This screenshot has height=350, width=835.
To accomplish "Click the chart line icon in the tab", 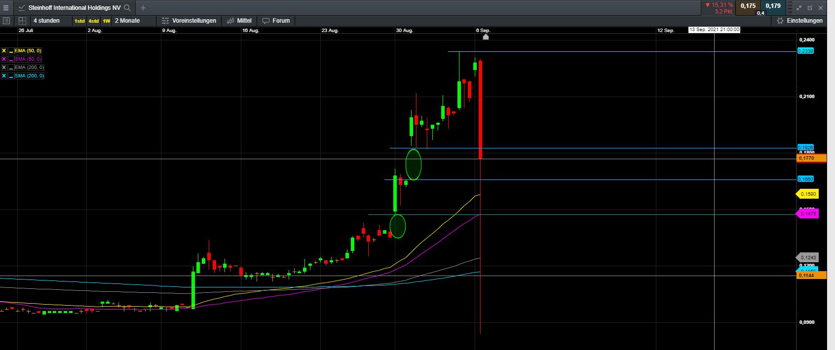I will (x=22, y=8).
